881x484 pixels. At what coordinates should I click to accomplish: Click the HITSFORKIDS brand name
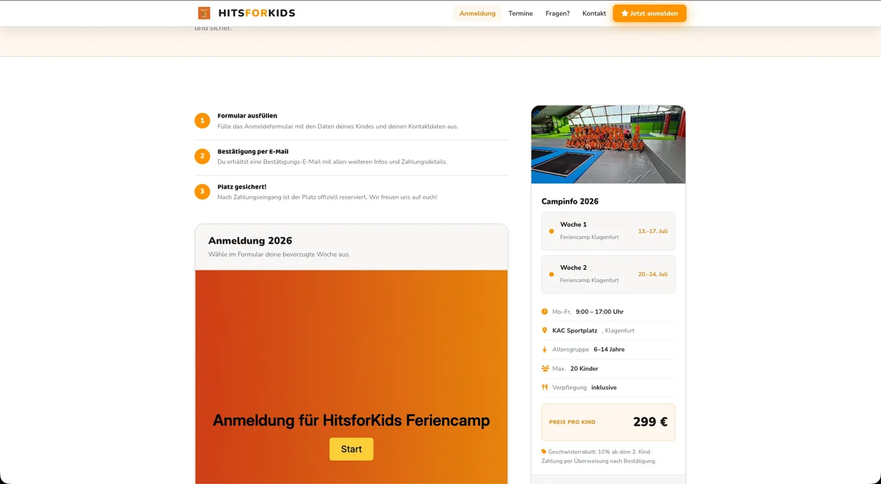click(257, 13)
